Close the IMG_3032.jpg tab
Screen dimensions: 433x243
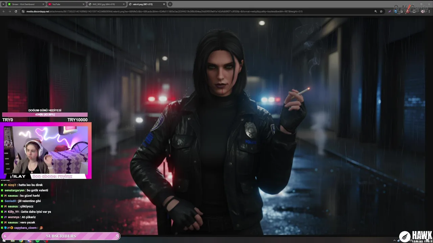[123, 4]
